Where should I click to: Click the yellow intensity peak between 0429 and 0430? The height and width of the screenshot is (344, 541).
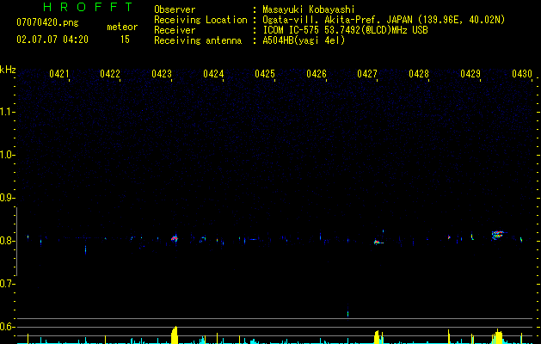(498, 337)
